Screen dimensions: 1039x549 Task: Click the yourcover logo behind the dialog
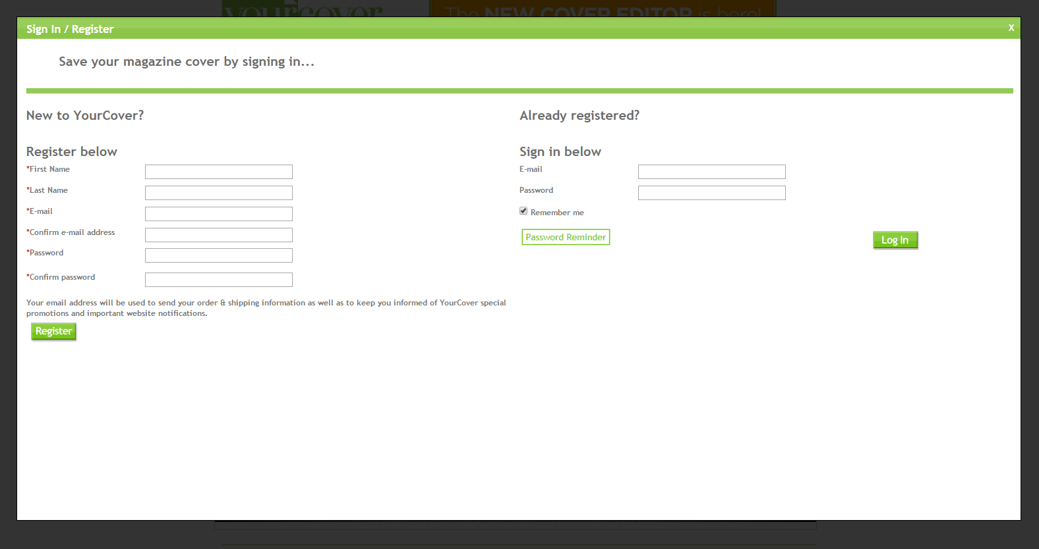303,9
